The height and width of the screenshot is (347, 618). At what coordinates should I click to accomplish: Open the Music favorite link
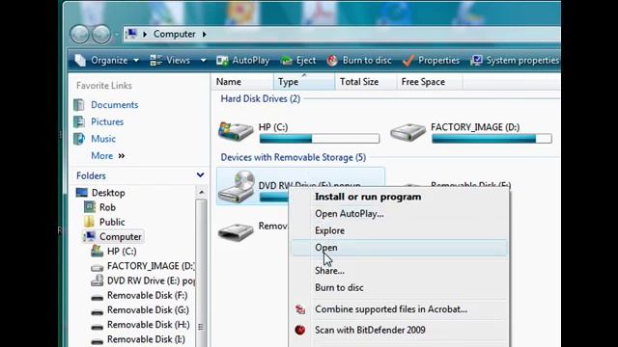pyautogui.click(x=103, y=139)
